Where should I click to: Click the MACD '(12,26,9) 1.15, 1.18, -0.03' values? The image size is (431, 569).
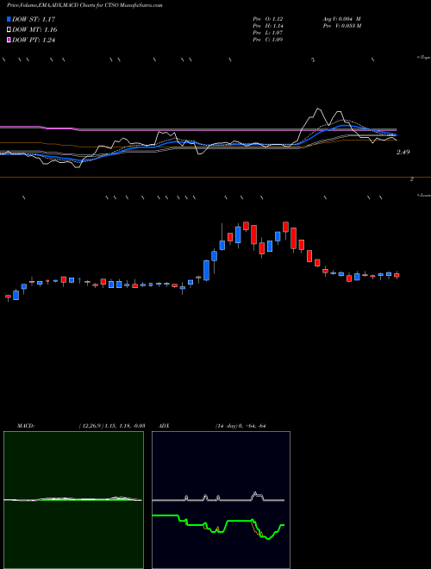point(112,426)
